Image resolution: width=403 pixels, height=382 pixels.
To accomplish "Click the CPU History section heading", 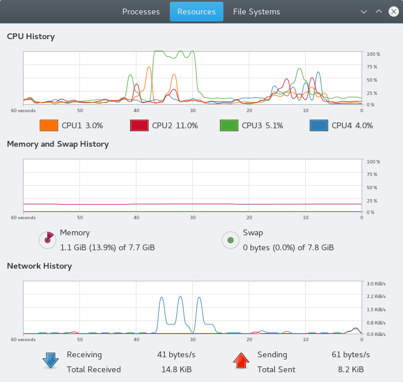I will coord(31,37).
